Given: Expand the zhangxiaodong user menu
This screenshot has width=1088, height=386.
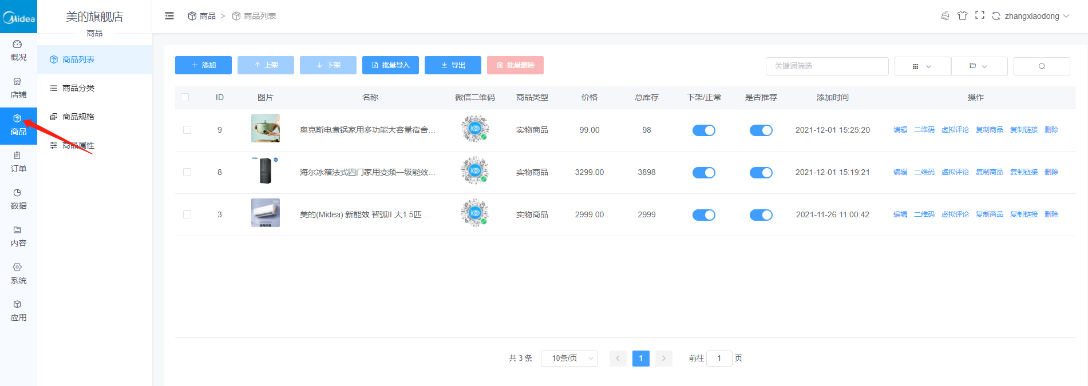Looking at the screenshot, I should (x=1036, y=16).
